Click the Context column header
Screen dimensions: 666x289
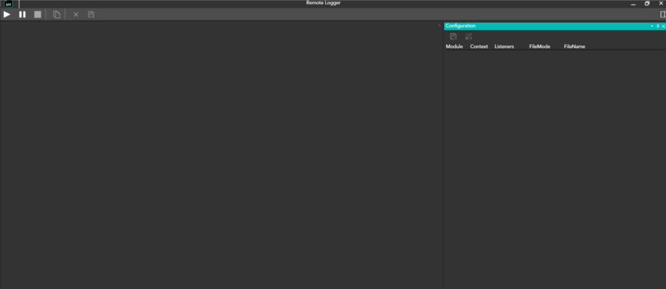tap(479, 47)
